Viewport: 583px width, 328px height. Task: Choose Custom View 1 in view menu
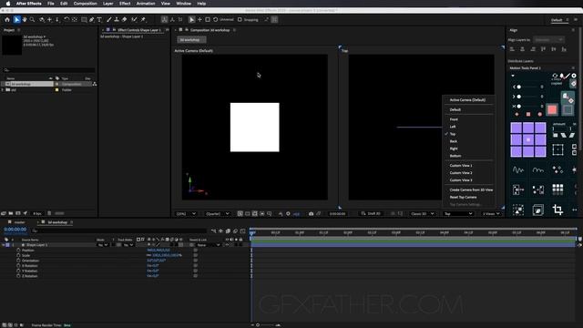[x=461, y=166]
